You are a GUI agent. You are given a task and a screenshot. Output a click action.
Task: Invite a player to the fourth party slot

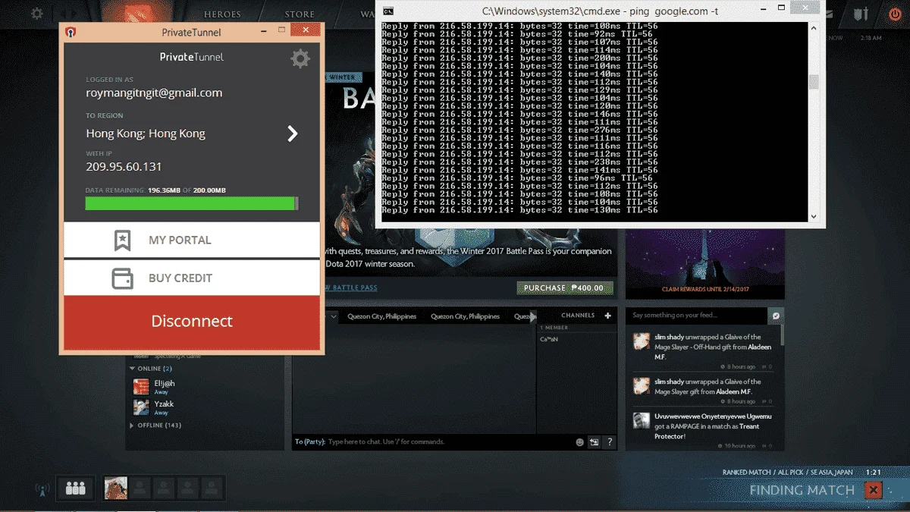[187, 488]
